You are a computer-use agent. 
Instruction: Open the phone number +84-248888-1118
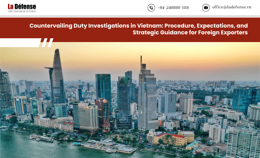point(173,8)
